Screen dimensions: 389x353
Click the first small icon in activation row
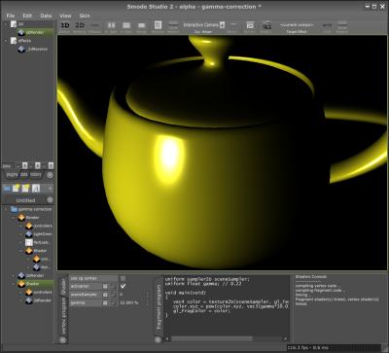[105, 287]
